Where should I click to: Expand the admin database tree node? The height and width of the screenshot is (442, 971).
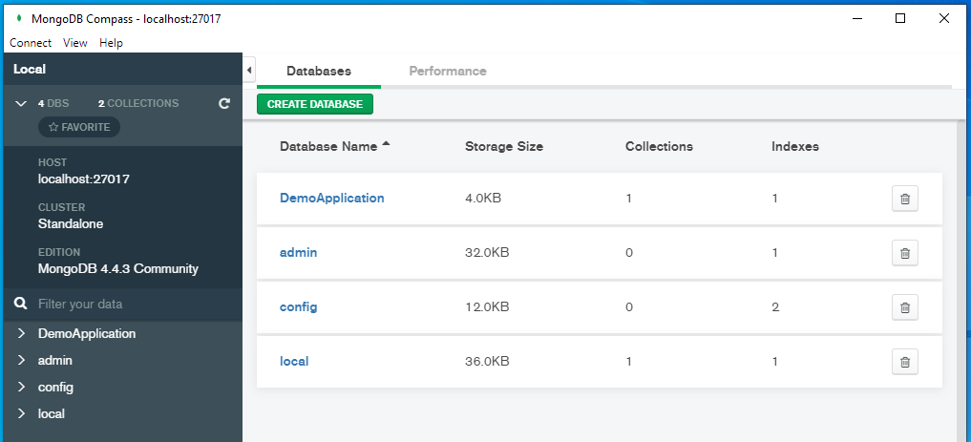(22, 360)
